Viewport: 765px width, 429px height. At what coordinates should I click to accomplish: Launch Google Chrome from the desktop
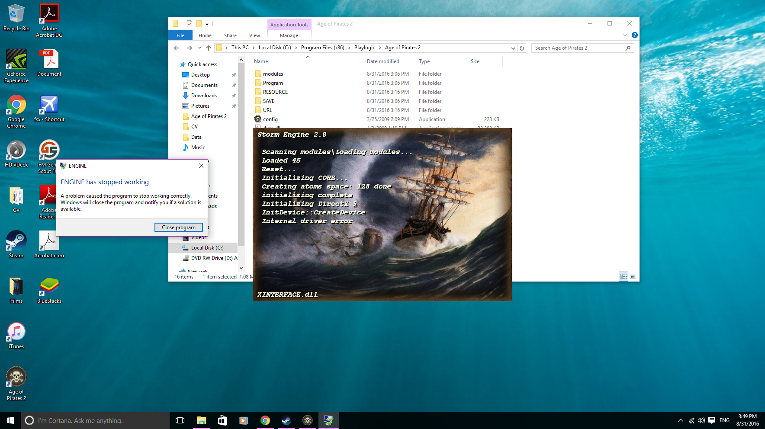(16, 111)
